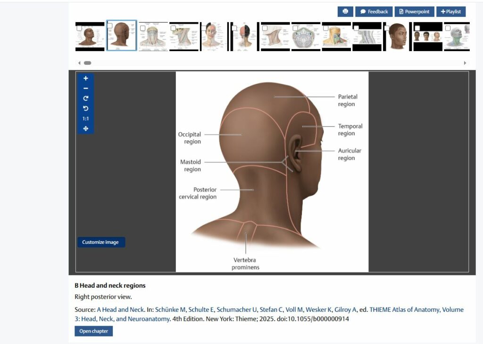
Task: Open the face profile portrait thumbnail
Action: pyautogui.click(x=397, y=37)
